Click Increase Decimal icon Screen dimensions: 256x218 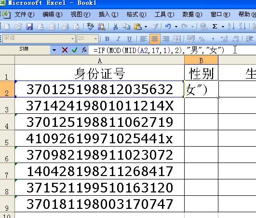click(x=224, y=39)
